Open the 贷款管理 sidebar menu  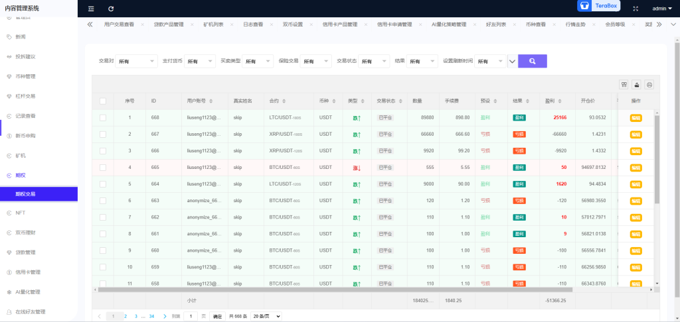tap(25, 252)
